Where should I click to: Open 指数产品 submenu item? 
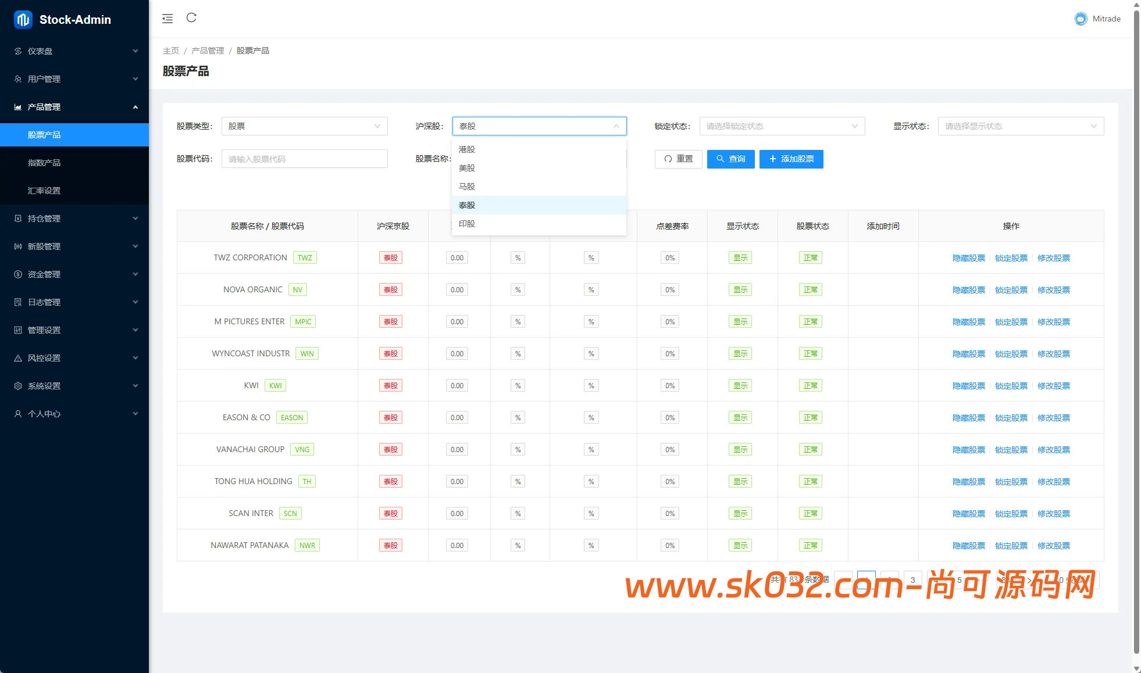pyautogui.click(x=44, y=163)
